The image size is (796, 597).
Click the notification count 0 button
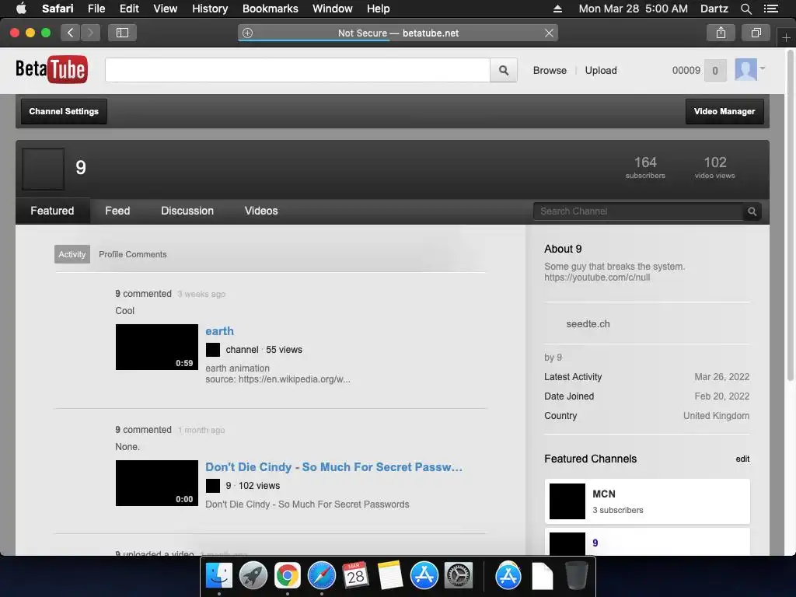point(715,71)
